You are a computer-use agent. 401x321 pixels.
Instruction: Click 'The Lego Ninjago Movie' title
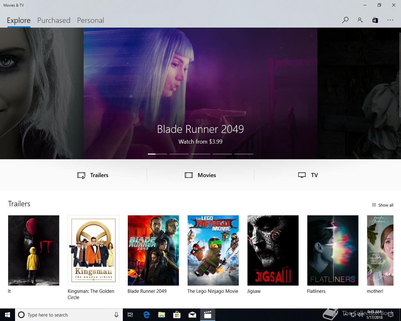coord(213,291)
